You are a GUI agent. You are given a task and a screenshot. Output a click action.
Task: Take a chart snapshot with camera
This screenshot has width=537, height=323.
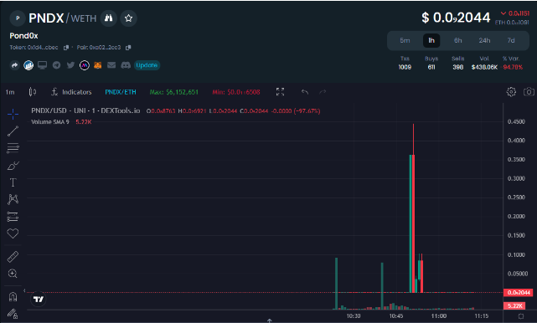click(529, 92)
